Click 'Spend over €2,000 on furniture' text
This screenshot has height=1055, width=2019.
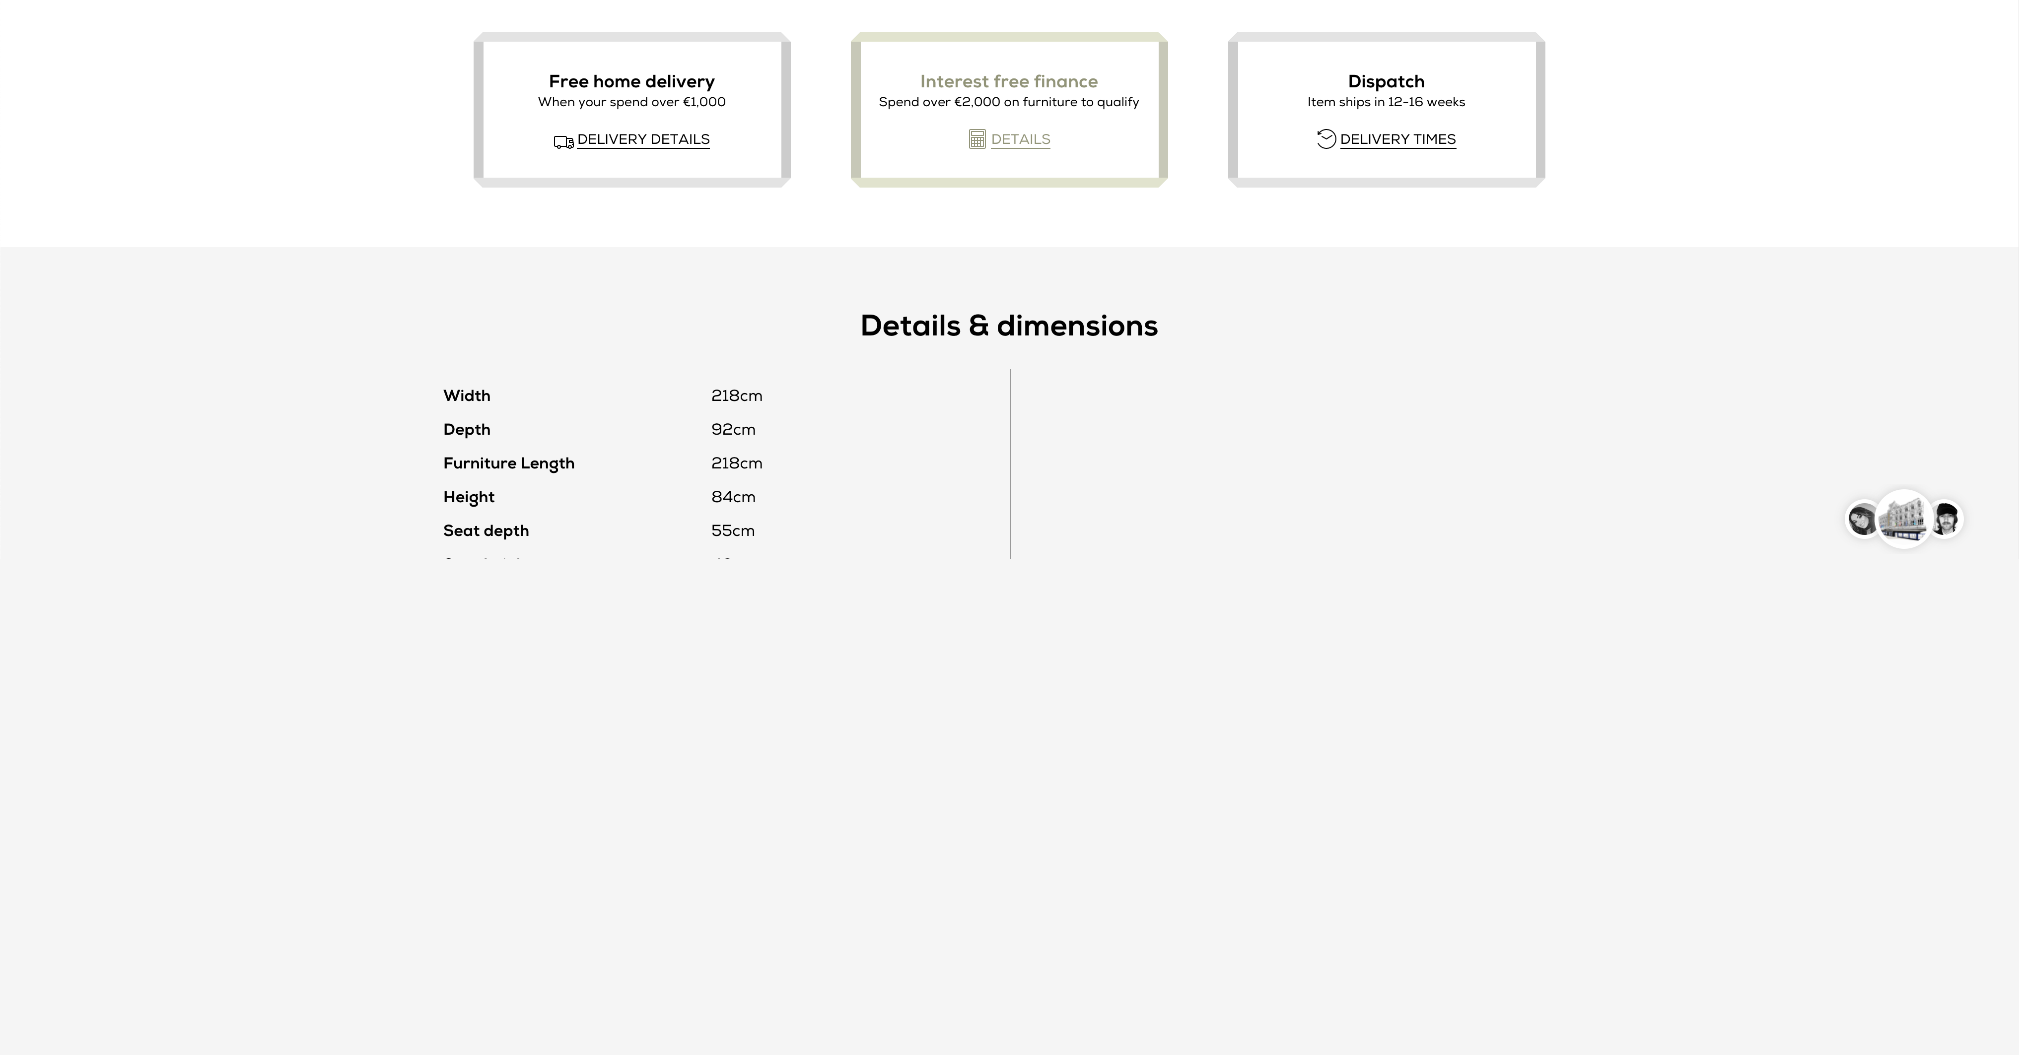click(1009, 102)
